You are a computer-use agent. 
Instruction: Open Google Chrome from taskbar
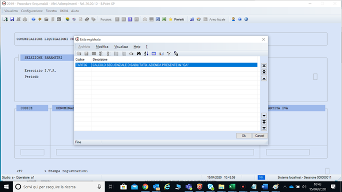(145, 187)
